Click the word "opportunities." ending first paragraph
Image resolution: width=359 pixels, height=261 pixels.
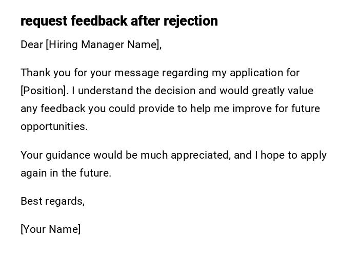(x=54, y=127)
